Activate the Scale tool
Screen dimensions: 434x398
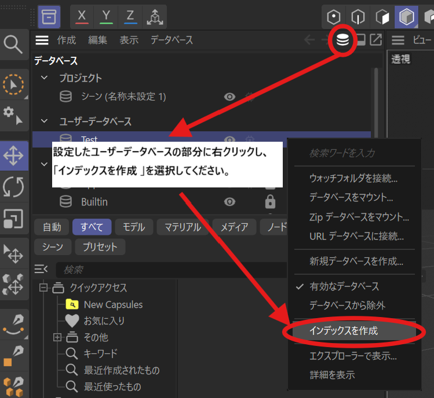(x=13, y=218)
